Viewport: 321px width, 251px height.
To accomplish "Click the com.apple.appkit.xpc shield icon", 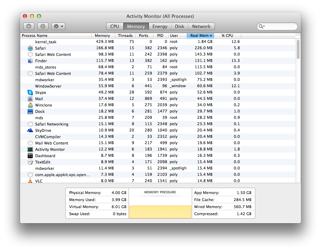I will pos(30,175).
